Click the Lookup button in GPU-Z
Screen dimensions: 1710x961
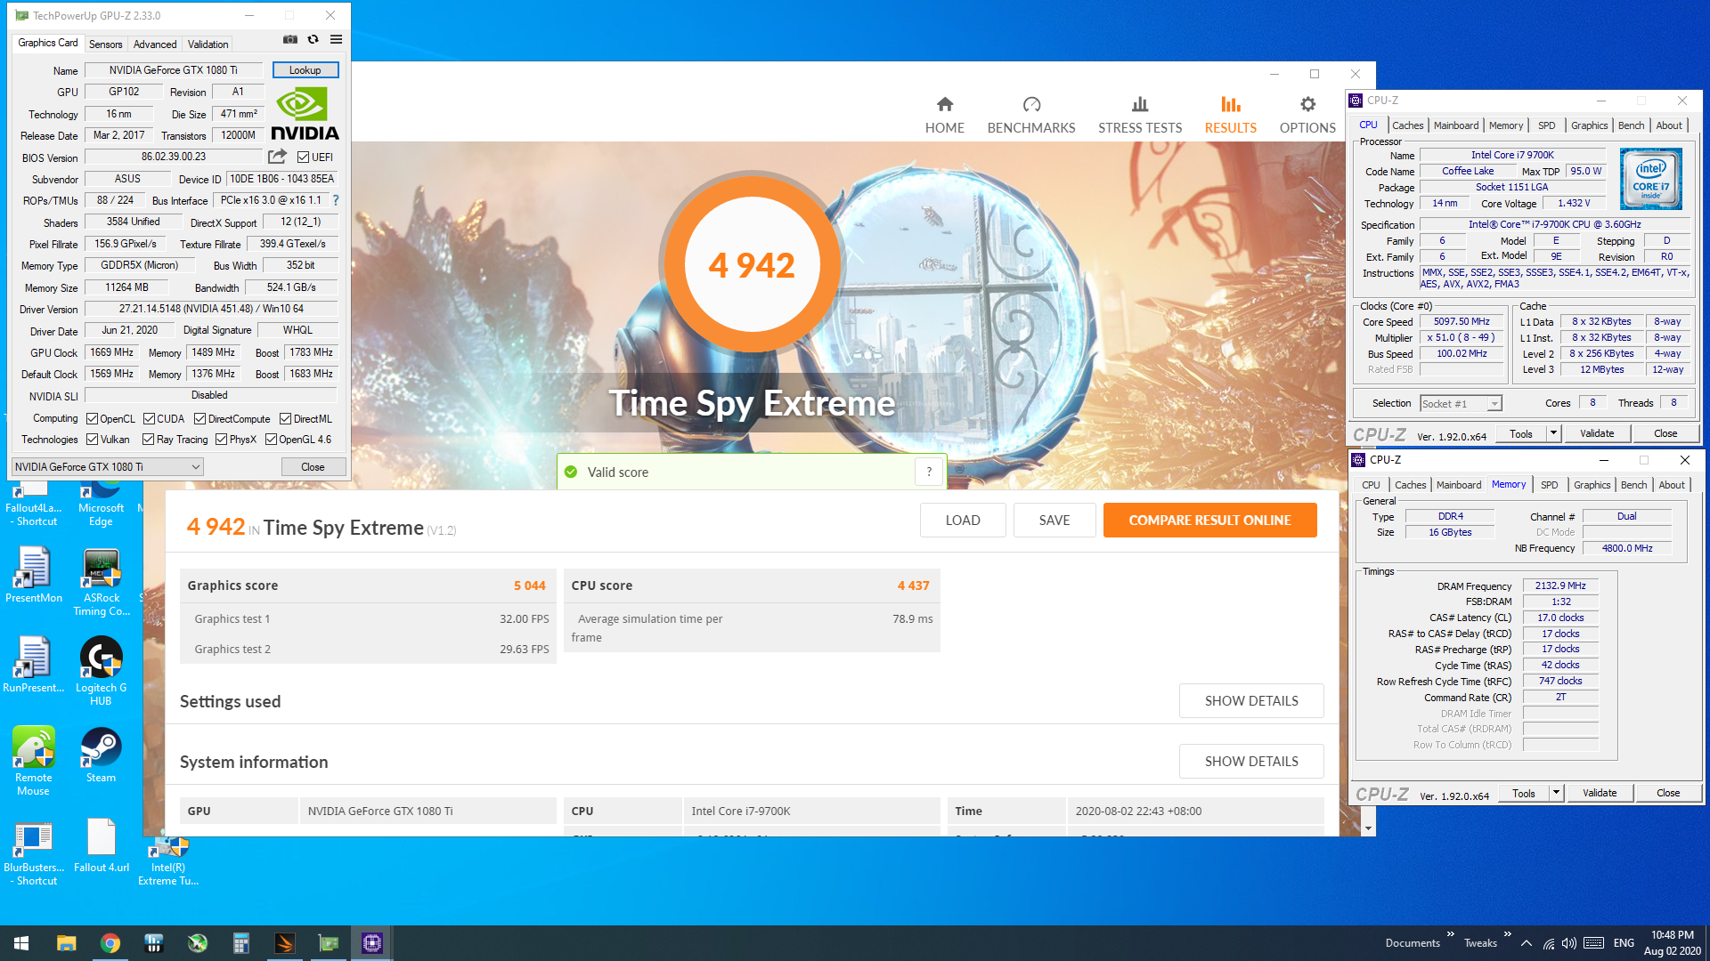[305, 70]
